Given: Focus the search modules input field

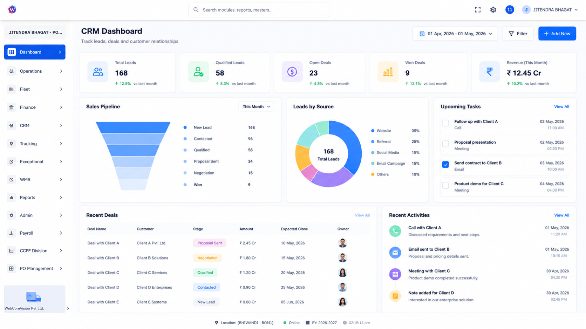Looking at the screenshot, I should [259, 10].
